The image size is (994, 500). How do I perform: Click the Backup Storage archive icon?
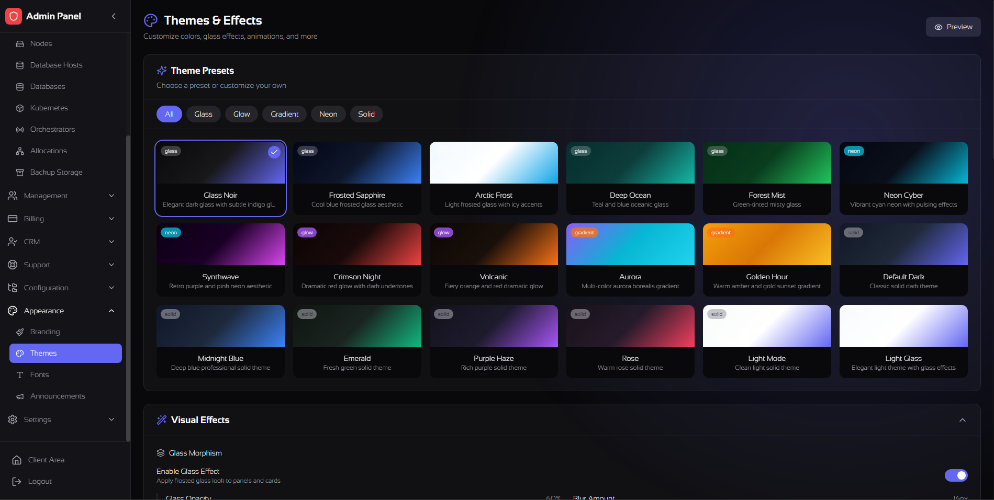click(x=20, y=172)
